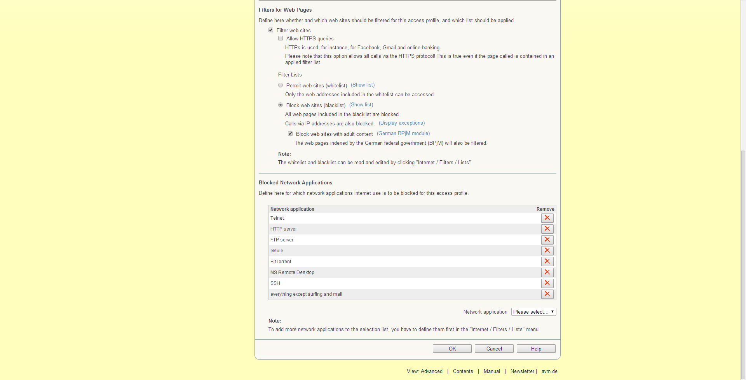
Task: Click 'everything except surfing and mail' text
Action: pos(306,294)
